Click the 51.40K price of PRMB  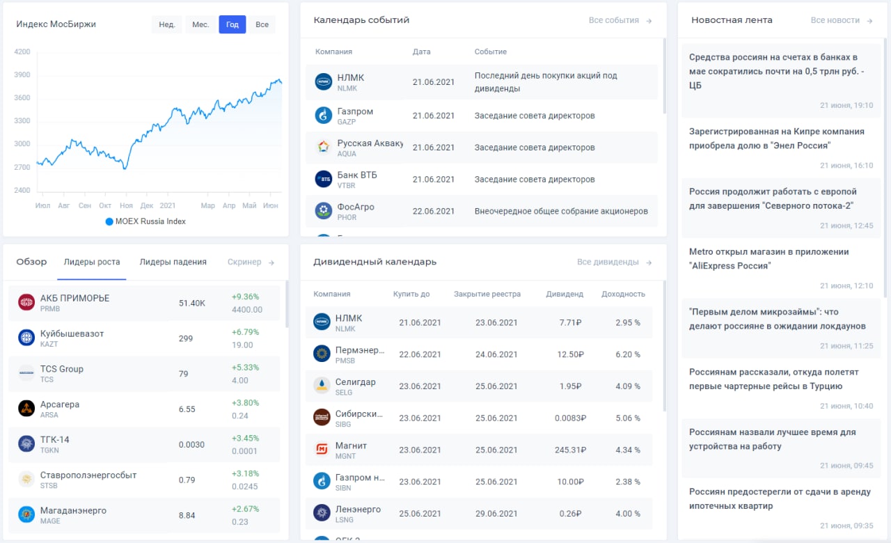[192, 303]
